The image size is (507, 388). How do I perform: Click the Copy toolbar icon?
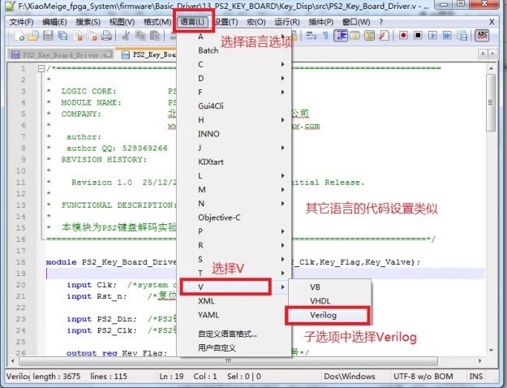point(140,36)
